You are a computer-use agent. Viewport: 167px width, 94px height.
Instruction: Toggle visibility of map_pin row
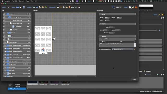(x=4, y=33)
